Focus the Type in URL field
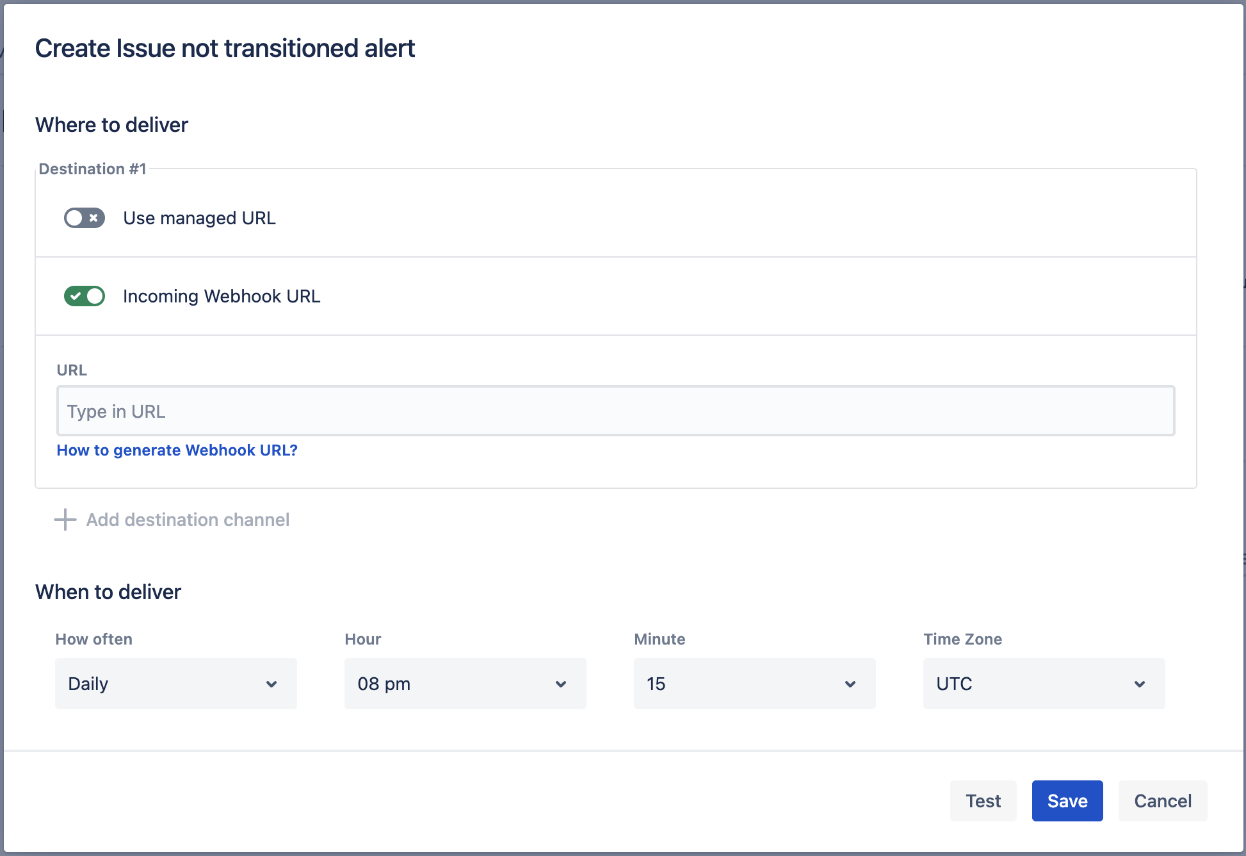Image resolution: width=1246 pixels, height=856 pixels. (x=615, y=411)
